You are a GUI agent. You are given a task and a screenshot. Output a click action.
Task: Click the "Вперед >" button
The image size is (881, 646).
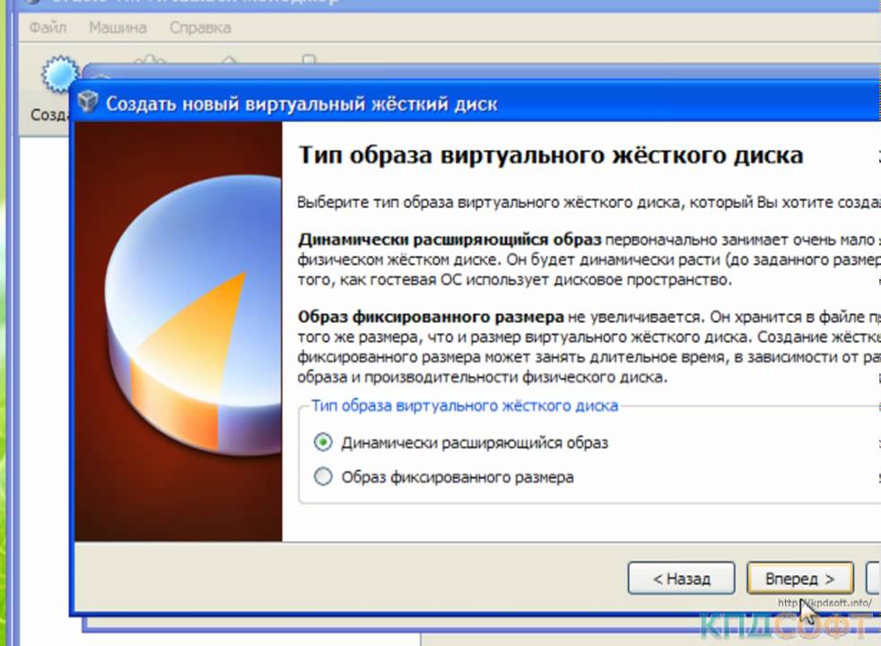tap(800, 578)
